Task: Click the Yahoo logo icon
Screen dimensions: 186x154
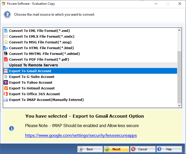Action: 6,82
